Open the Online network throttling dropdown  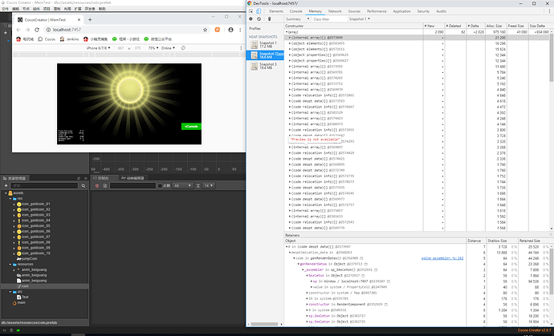pos(166,48)
